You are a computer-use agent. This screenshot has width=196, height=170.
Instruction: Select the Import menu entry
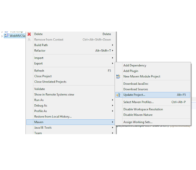coord(70,58)
